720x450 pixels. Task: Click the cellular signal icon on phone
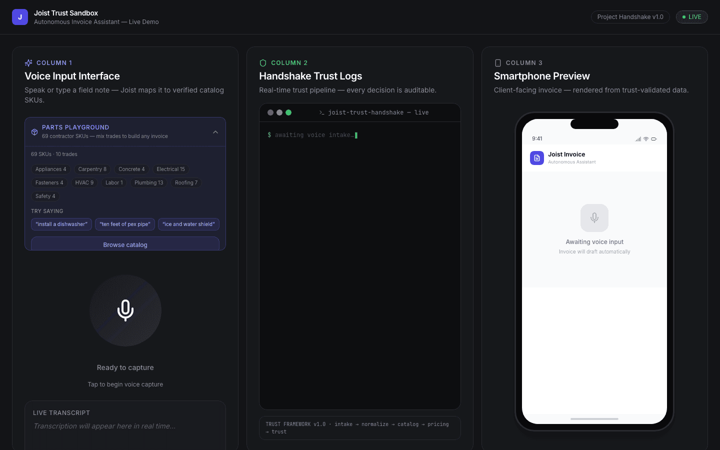[x=638, y=139]
